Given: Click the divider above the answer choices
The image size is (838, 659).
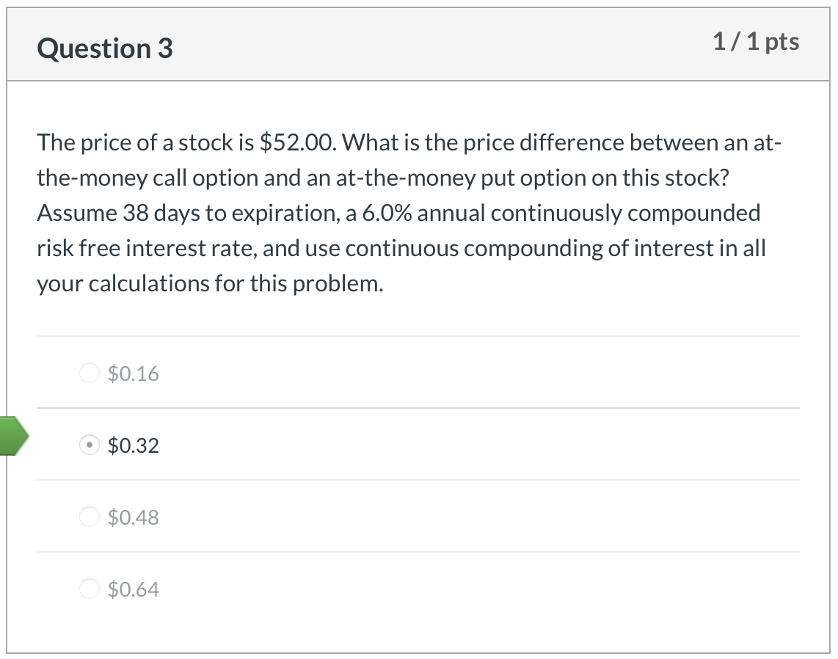Looking at the screenshot, I should coord(418,336).
